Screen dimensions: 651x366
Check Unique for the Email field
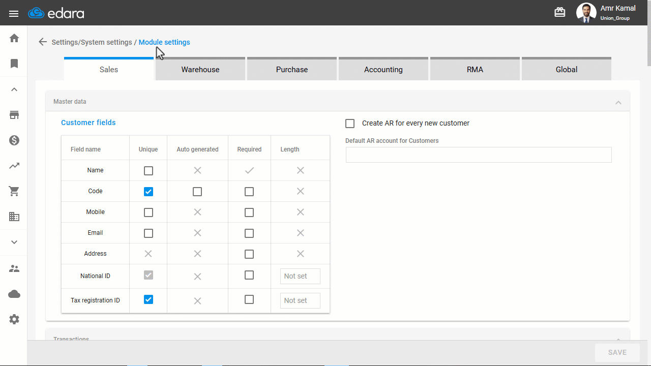point(149,233)
